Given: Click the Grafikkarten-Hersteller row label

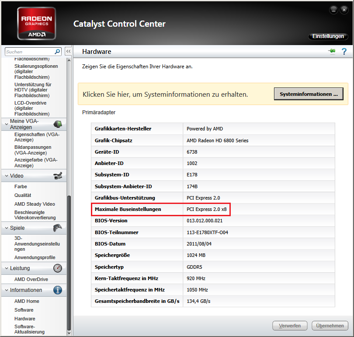Looking at the screenshot, I should (x=123, y=129).
